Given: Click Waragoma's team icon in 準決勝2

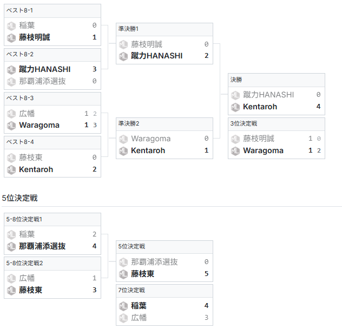Looking at the screenshot, I should coord(123,139).
